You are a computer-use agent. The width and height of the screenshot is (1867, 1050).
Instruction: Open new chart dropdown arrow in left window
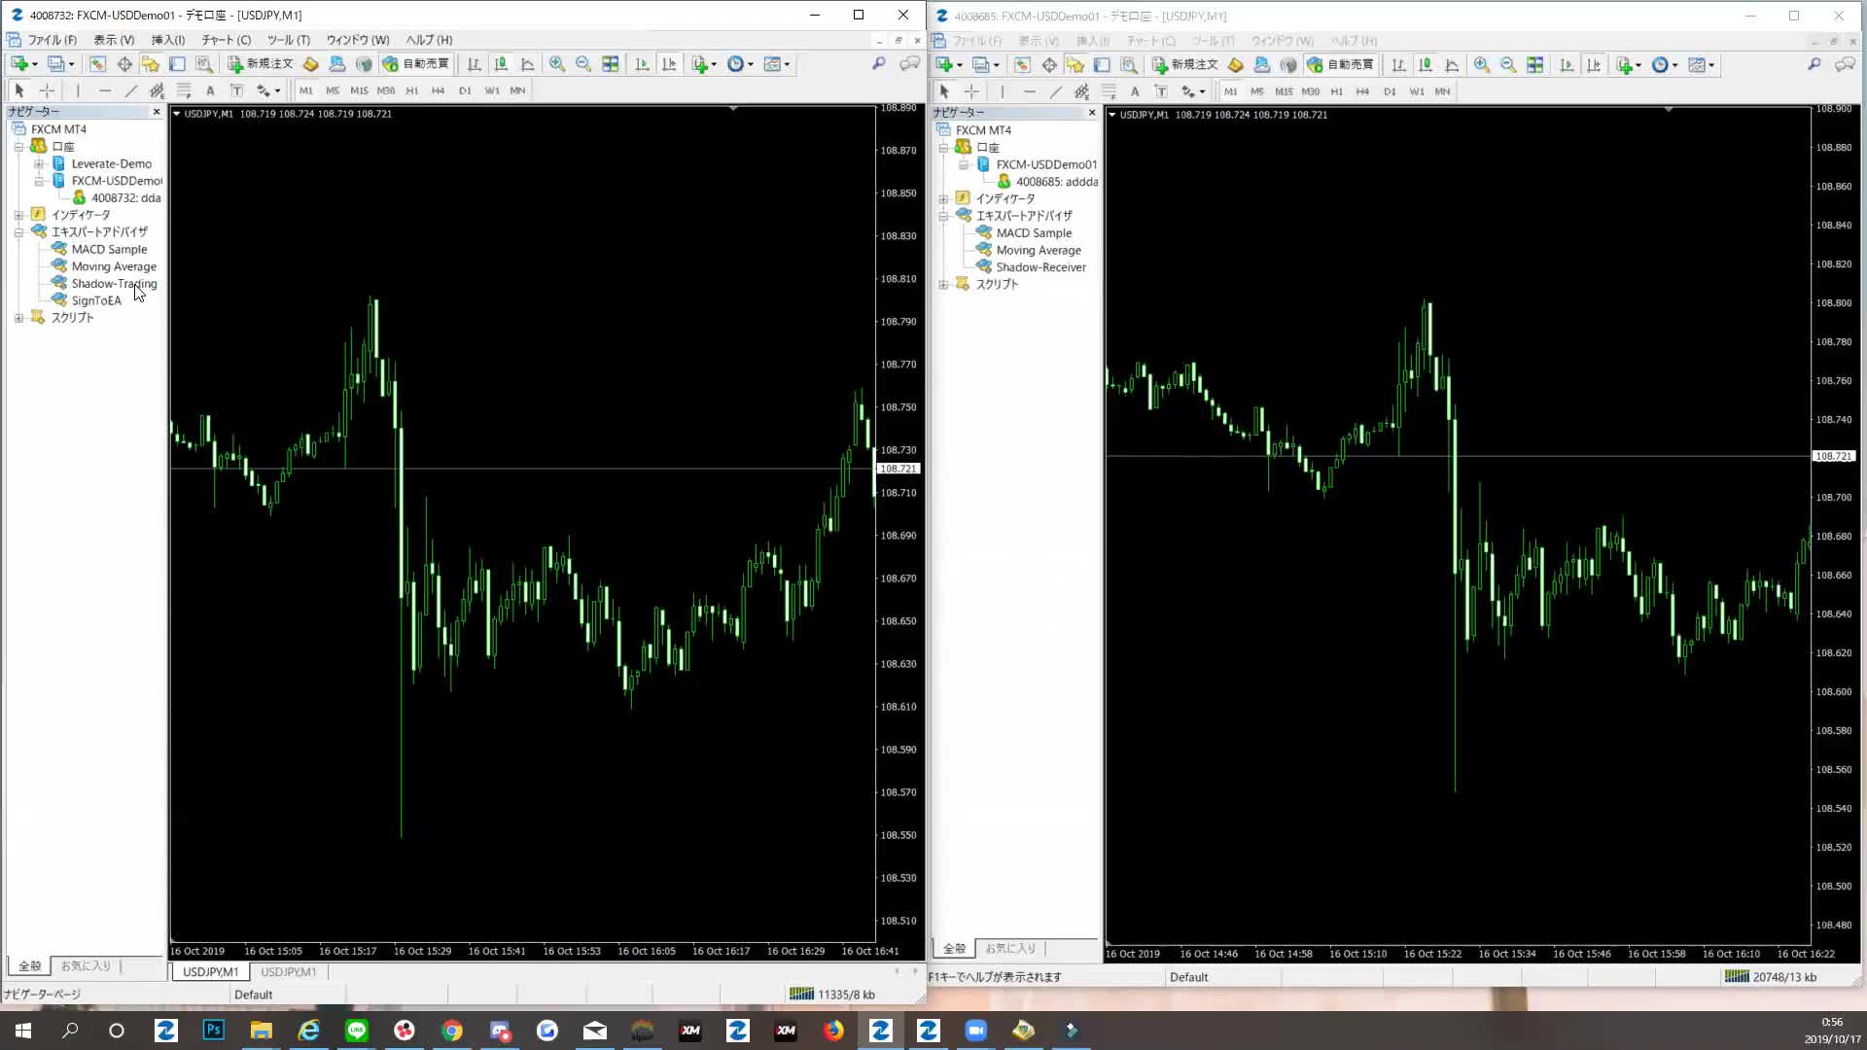(35, 65)
